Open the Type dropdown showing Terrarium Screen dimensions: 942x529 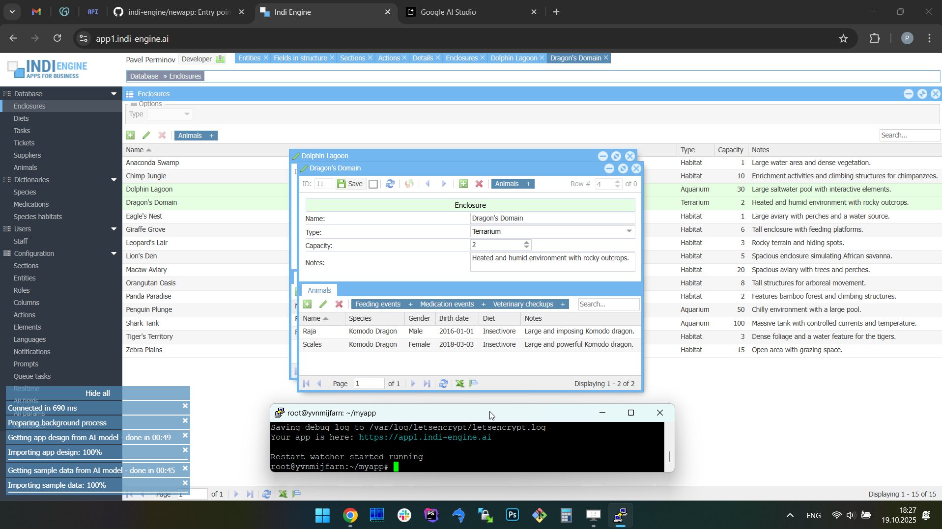pyautogui.click(x=629, y=231)
